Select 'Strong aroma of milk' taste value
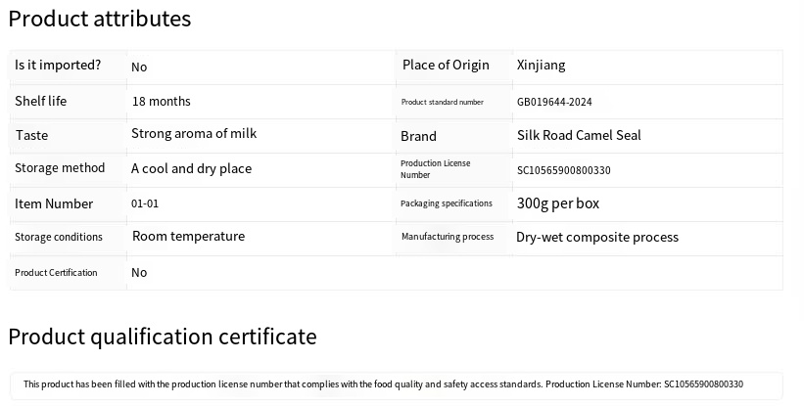Viewport: 804px width, 406px height. click(194, 133)
